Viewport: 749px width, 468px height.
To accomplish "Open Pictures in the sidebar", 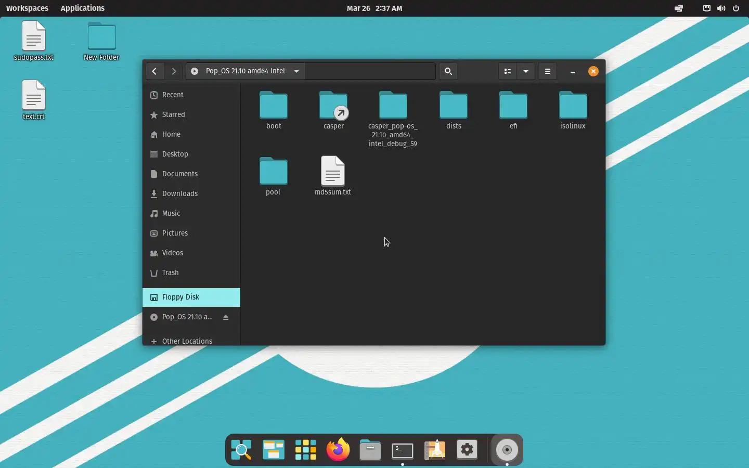I will 191,233.
